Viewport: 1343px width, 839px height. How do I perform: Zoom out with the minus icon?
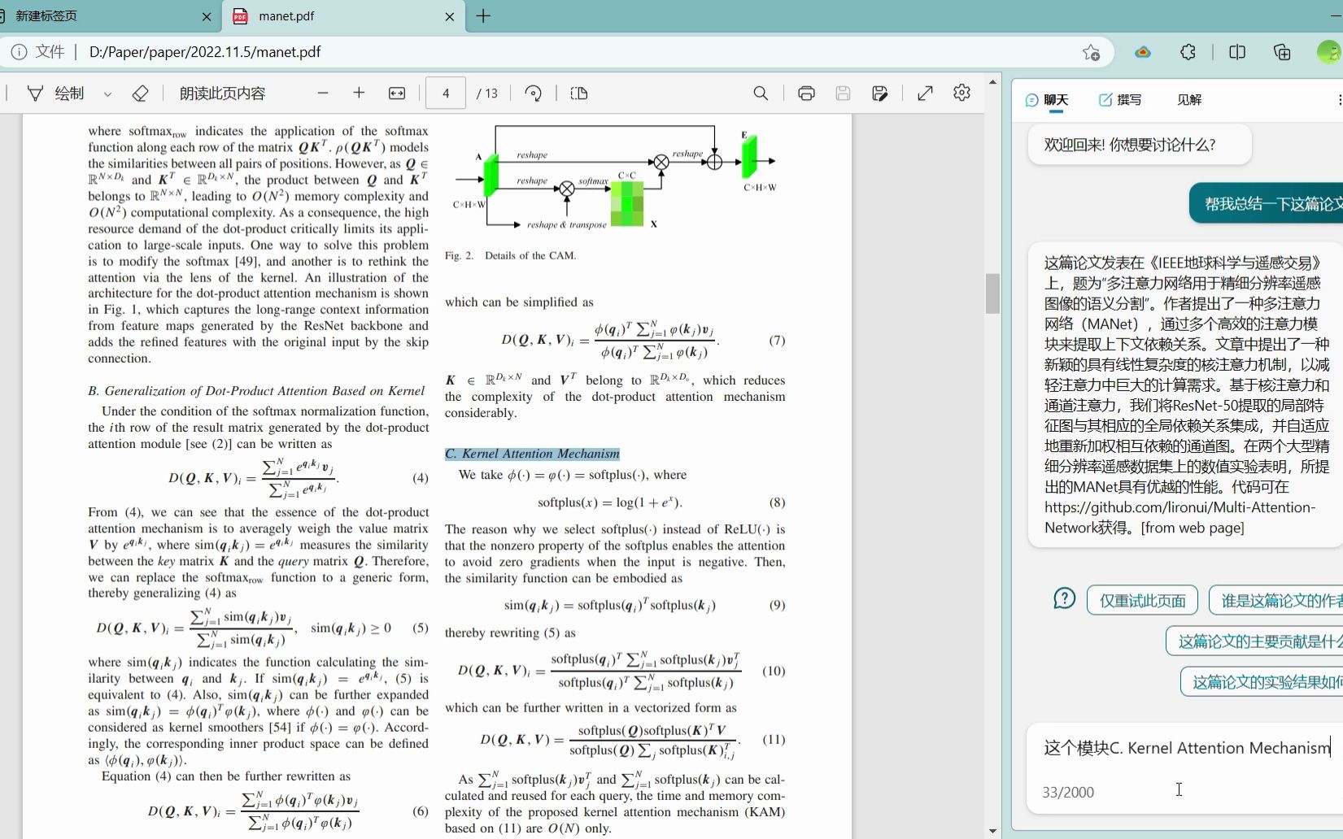[323, 93]
